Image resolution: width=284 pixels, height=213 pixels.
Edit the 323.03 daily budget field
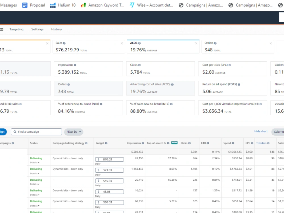(x=110, y=170)
